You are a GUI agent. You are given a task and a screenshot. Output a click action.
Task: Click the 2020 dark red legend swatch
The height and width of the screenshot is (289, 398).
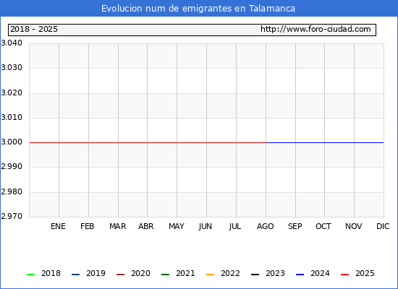[120, 275]
